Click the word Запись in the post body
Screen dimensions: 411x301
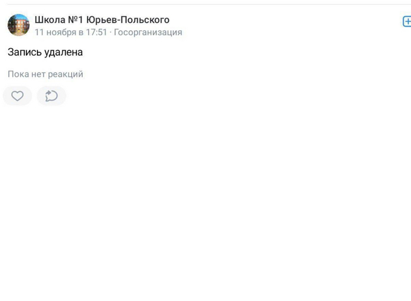[25, 52]
